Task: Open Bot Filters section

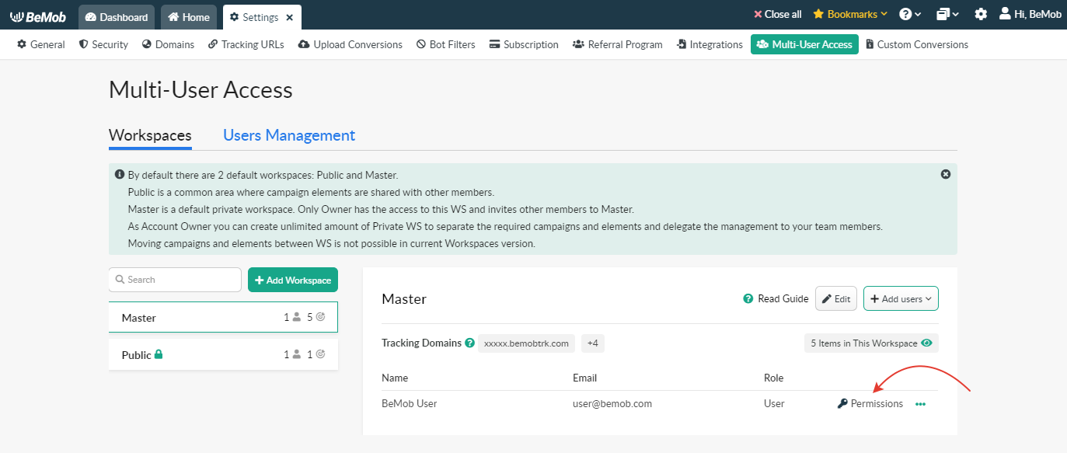Action: tap(445, 44)
